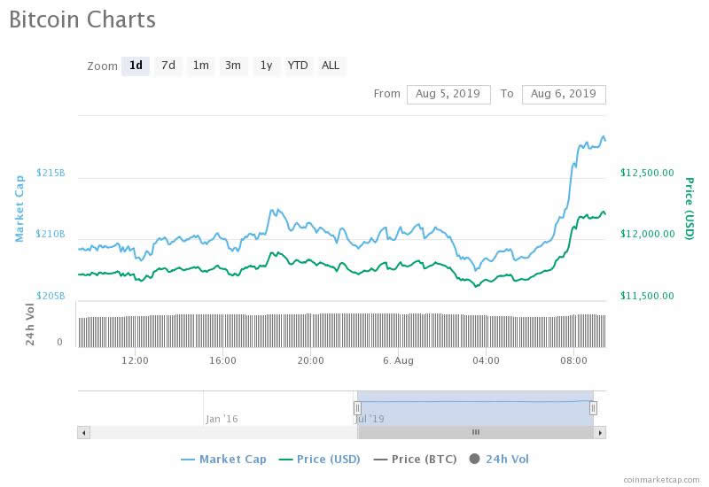Image resolution: width=709 pixels, height=487 pixels.
Task: Click the navigator scroll left arrow
Action: pyautogui.click(x=83, y=433)
